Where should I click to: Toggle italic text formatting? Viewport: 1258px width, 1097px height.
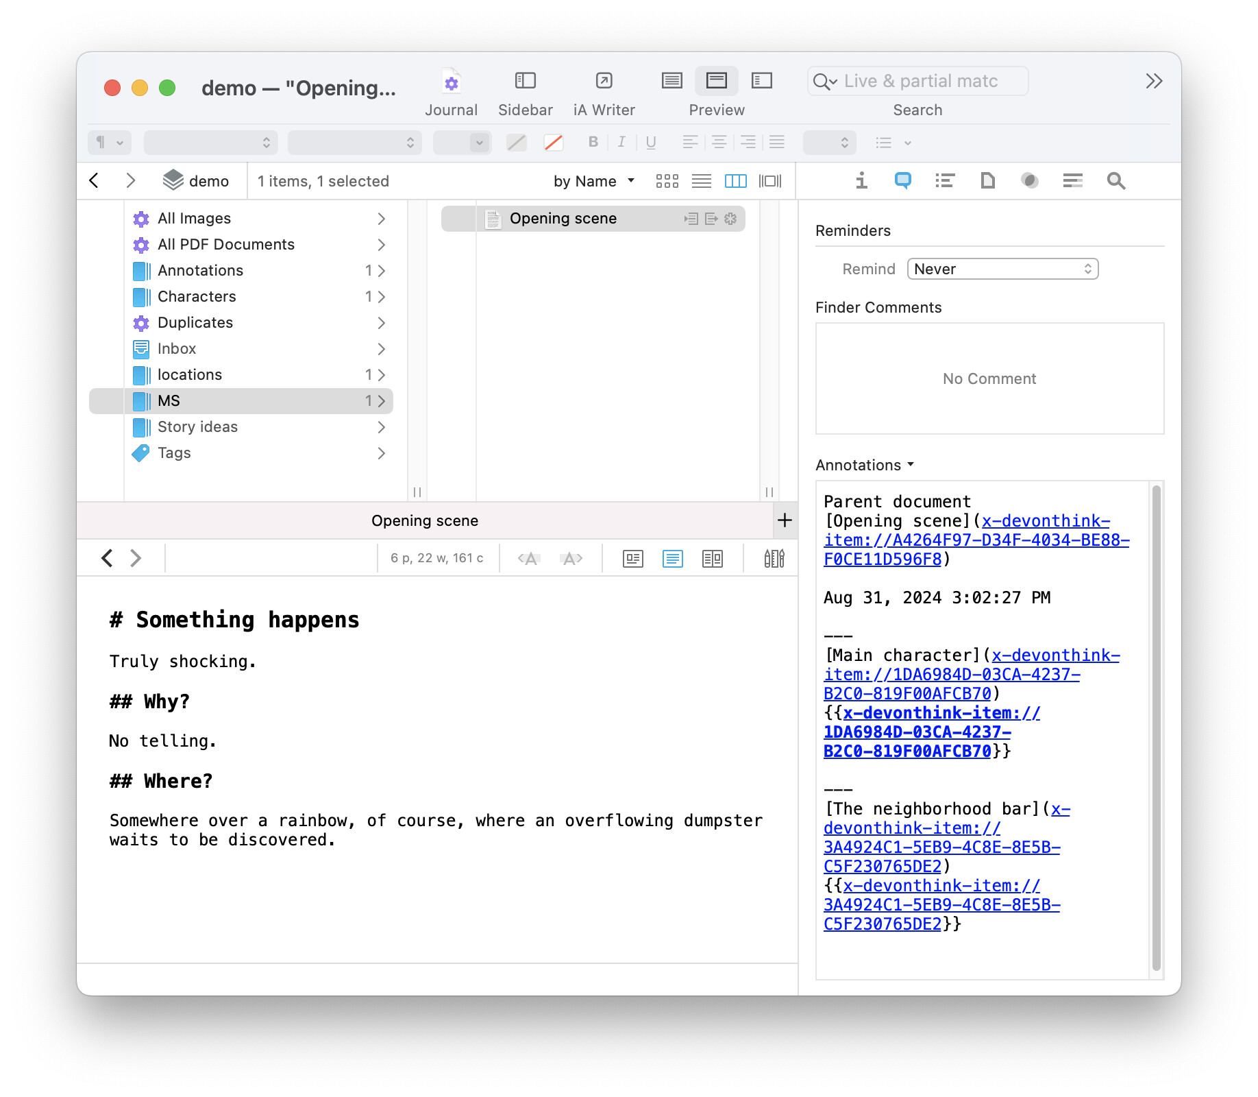[621, 142]
